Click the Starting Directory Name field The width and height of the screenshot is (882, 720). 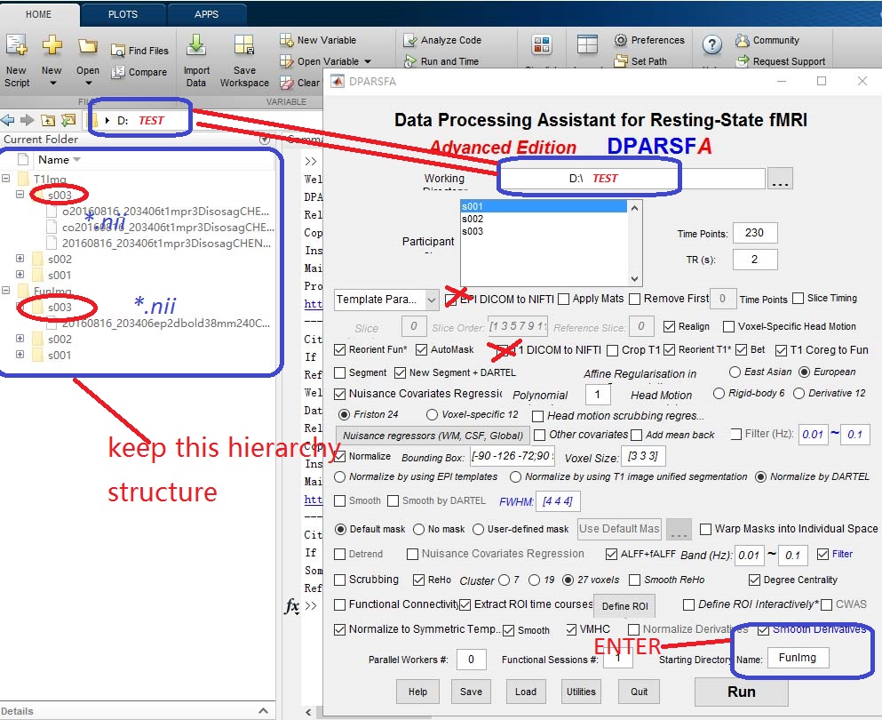pyautogui.click(x=797, y=658)
